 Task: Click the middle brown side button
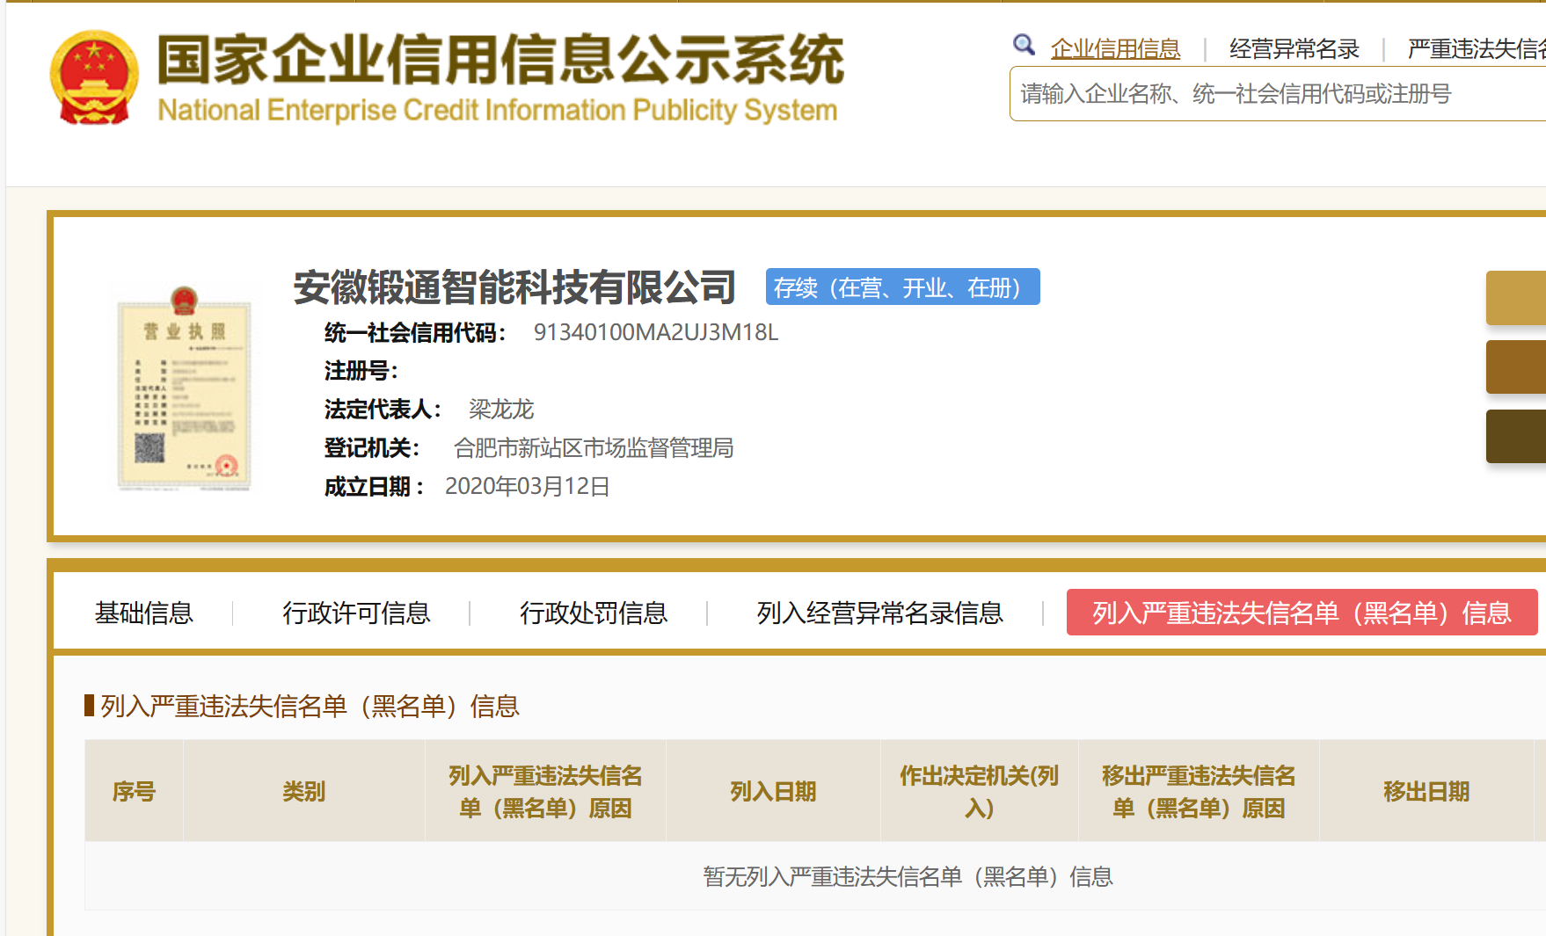(x=1515, y=366)
